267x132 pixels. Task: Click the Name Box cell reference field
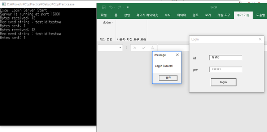coord(108,48)
